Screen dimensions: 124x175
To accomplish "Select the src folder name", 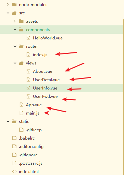I will [22, 13].
